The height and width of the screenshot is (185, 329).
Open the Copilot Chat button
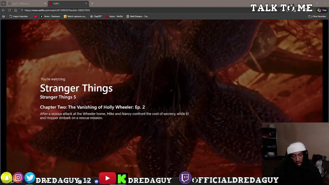[x=322, y=10]
